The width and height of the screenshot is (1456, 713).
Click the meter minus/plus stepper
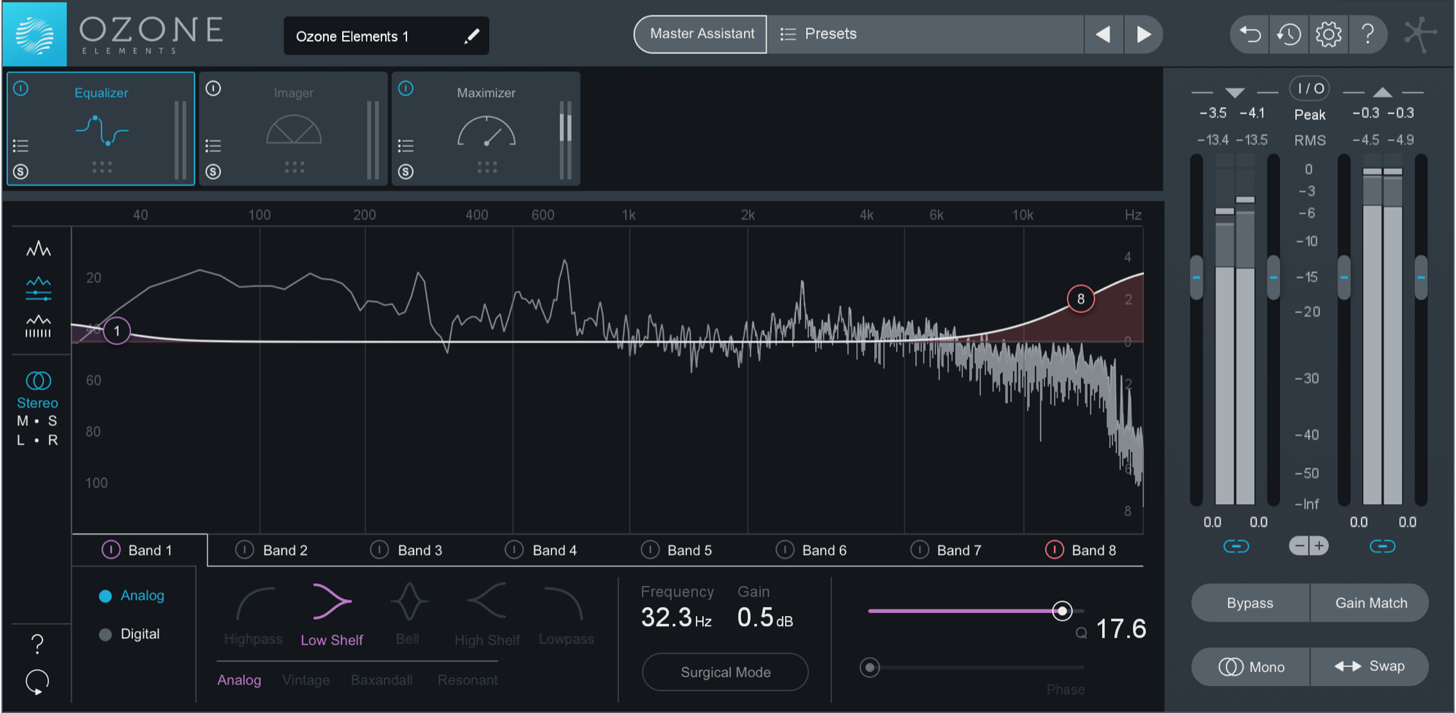(1308, 546)
